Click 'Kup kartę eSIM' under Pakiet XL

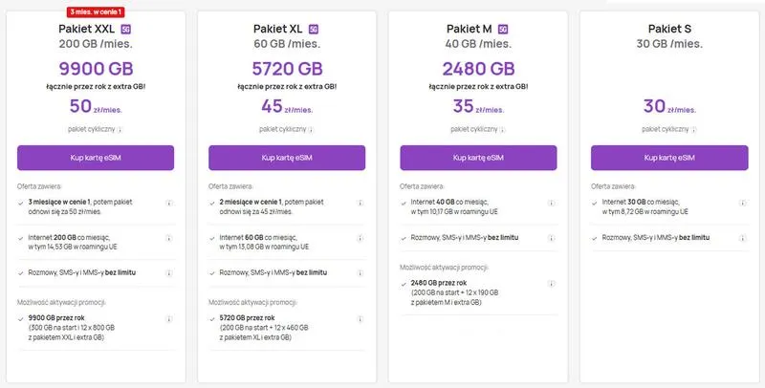[287, 158]
